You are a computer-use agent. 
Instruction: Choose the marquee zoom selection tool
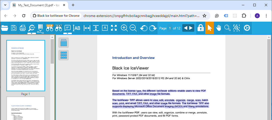(x=236, y=28)
